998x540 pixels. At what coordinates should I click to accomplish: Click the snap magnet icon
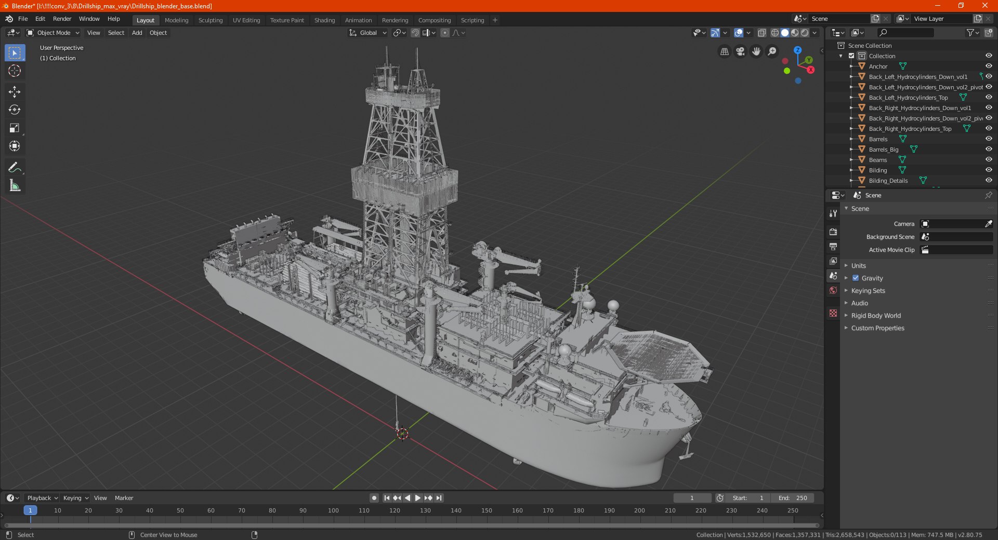(415, 33)
